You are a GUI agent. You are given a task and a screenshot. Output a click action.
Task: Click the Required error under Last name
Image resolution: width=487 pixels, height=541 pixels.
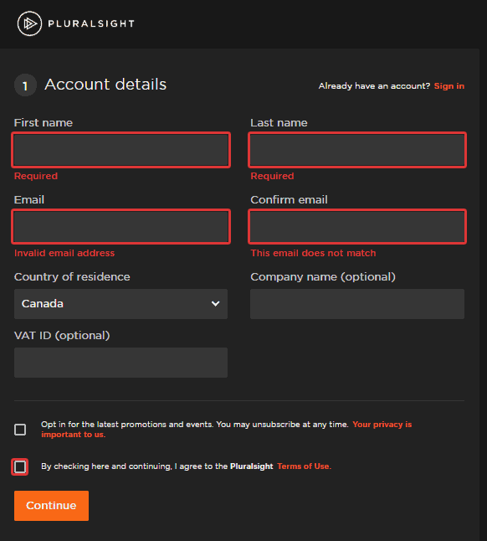[x=272, y=176]
